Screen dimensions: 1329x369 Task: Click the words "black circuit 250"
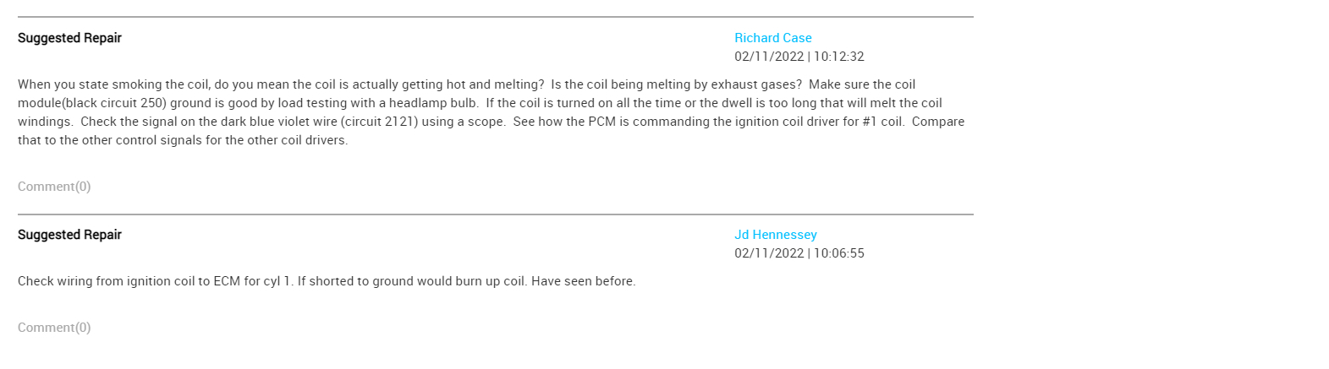113,103
